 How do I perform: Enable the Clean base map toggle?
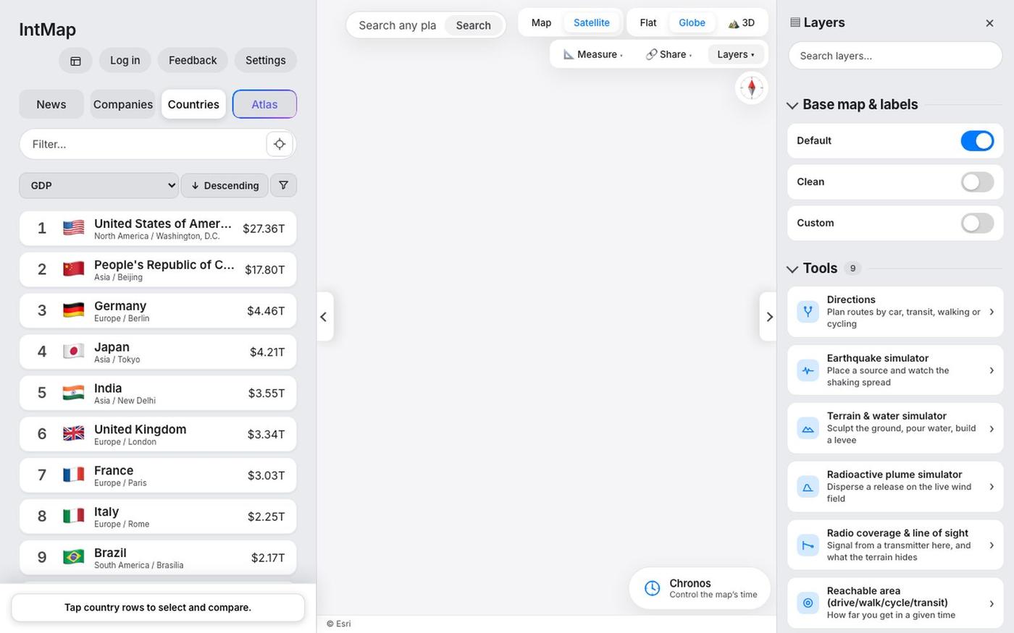point(977,182)
